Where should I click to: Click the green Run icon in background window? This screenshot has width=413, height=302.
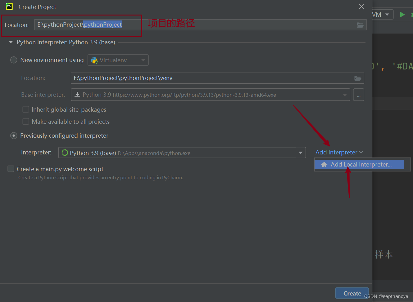click(402, 15)
